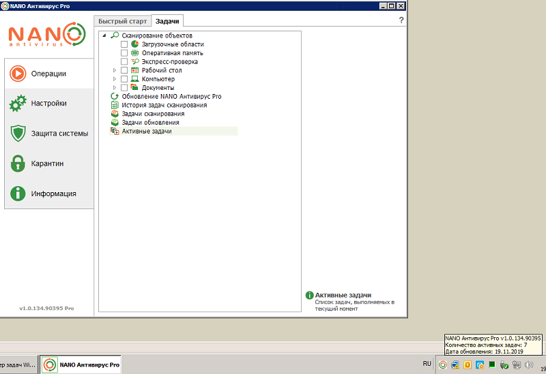Click the scan history clipboard icon
Screen dimensions: 546x374
(x=115, y=106)
